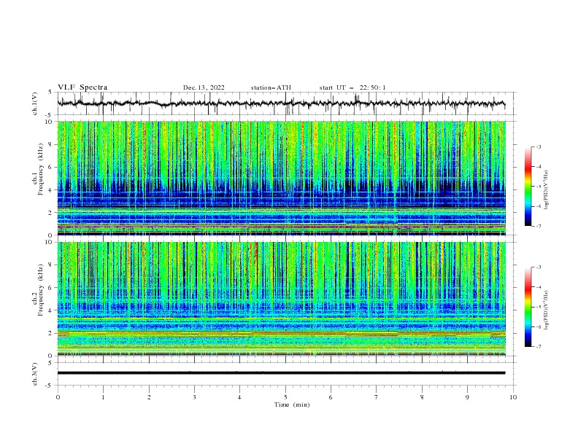Click the "7" tick on the time axis
The width and height of the screenshot is (578, 446).
(x=377, y=397)
